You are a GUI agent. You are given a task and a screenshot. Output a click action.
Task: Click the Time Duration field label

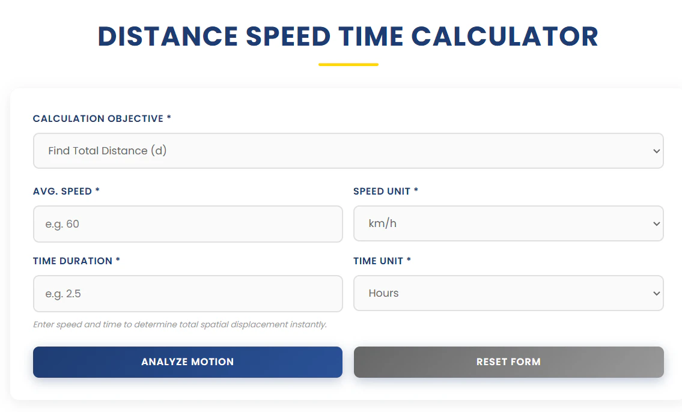coord(76,261)
